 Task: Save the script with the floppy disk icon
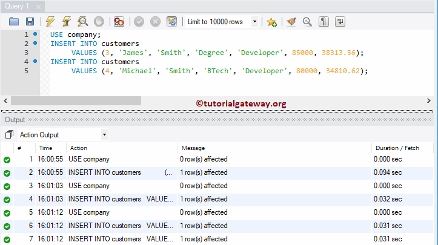[30, 22]
